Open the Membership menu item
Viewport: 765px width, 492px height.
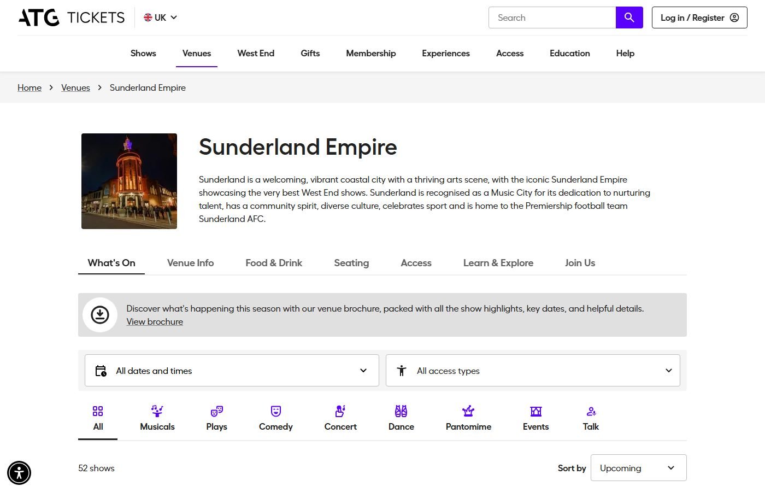click(371, 53)
